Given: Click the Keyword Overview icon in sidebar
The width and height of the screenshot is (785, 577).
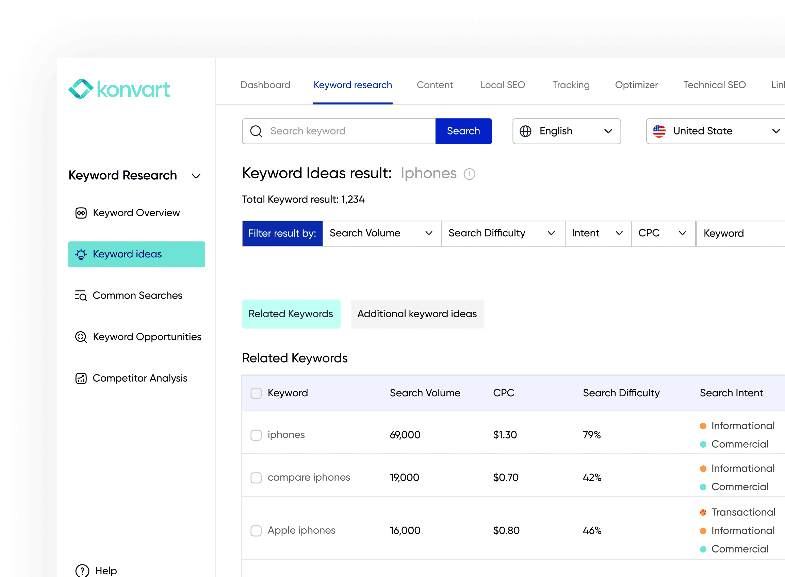Looking at the screenshot, I should point(81,213).
